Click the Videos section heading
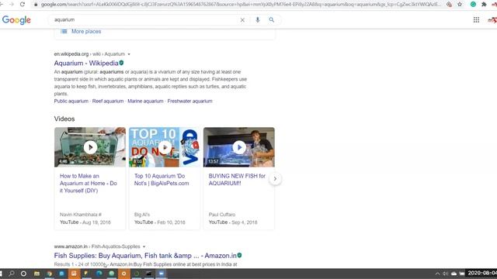 click(x=64, y=119)
